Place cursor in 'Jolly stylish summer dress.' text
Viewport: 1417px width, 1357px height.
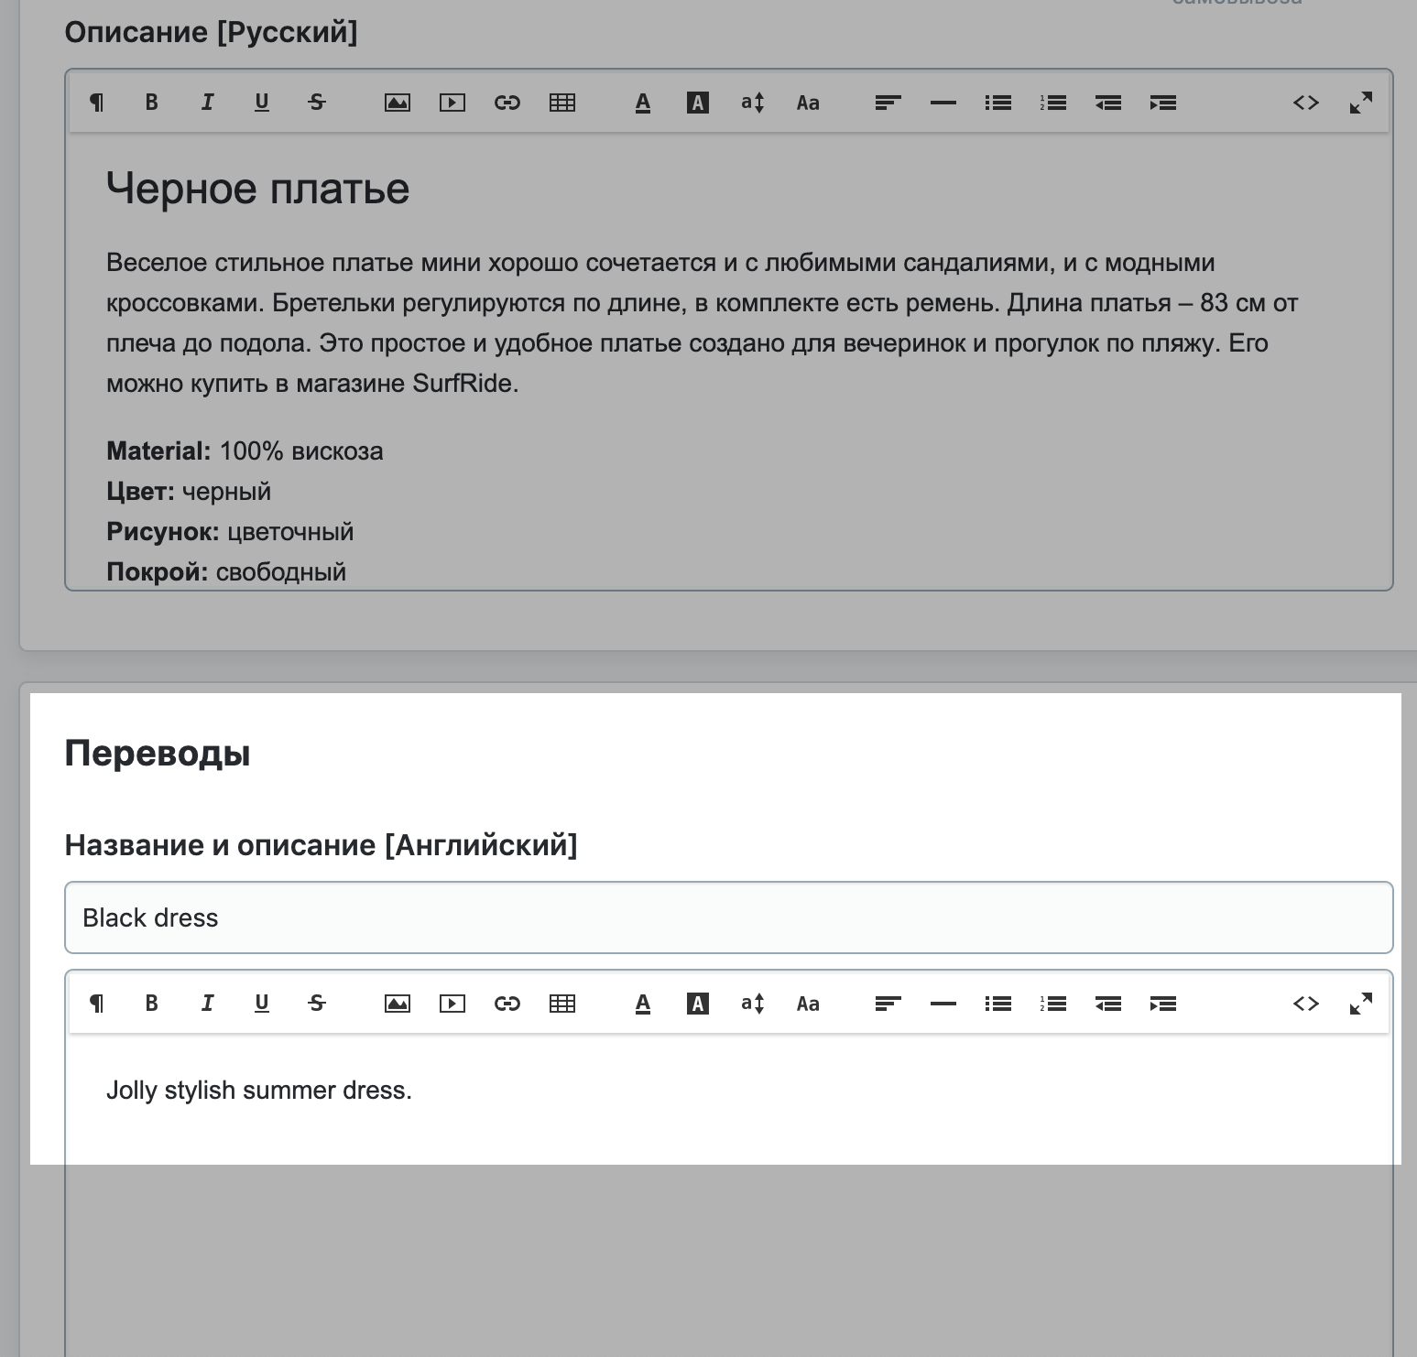259,1090
